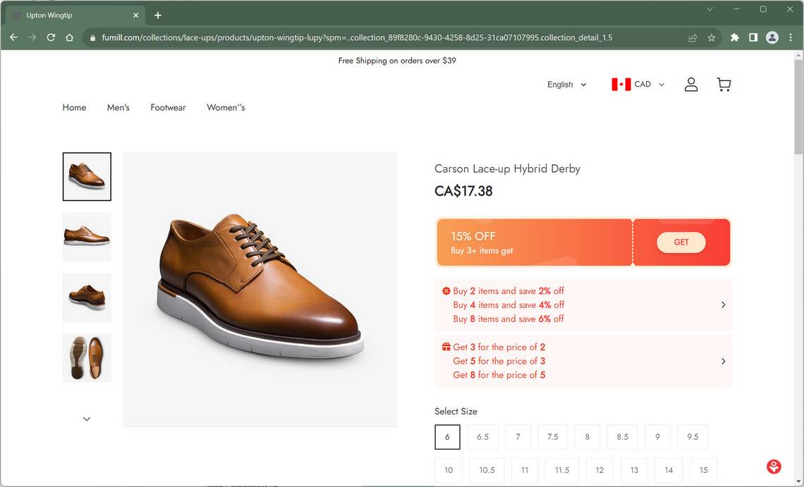The width and height of the screenshot is (804, 487).
Task: Open the English language dropdown
Action: (566, 85)
